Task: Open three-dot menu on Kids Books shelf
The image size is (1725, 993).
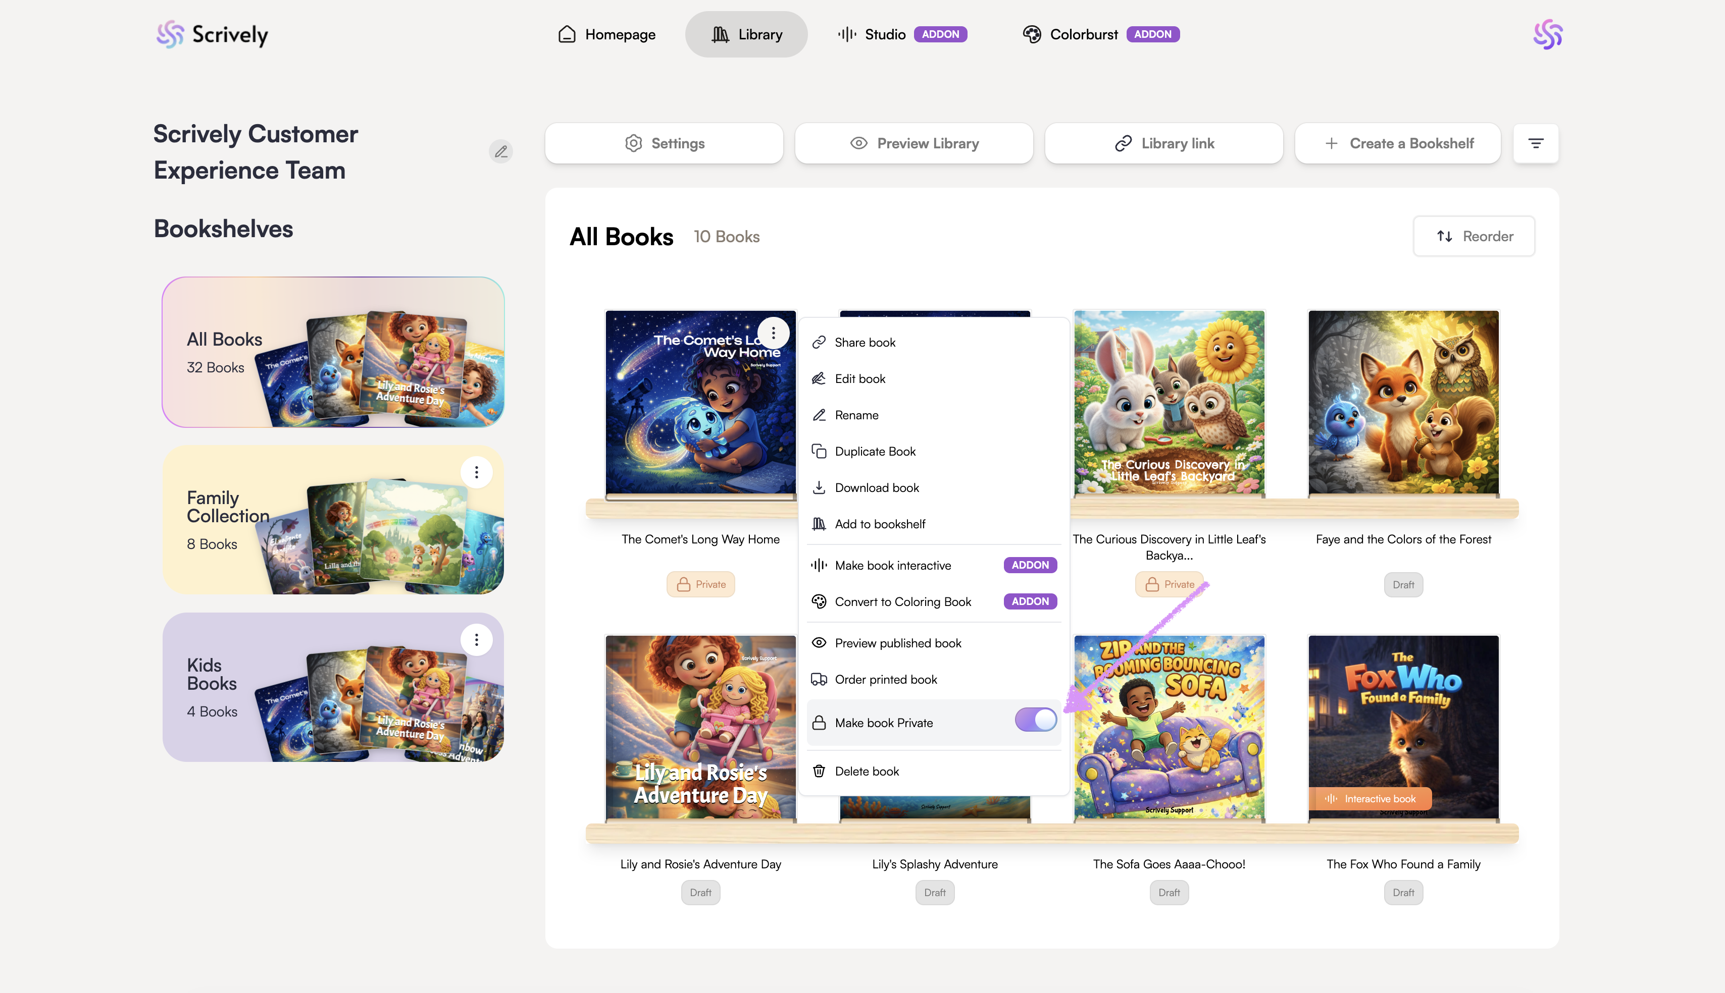Action: [x=476, y=640]
